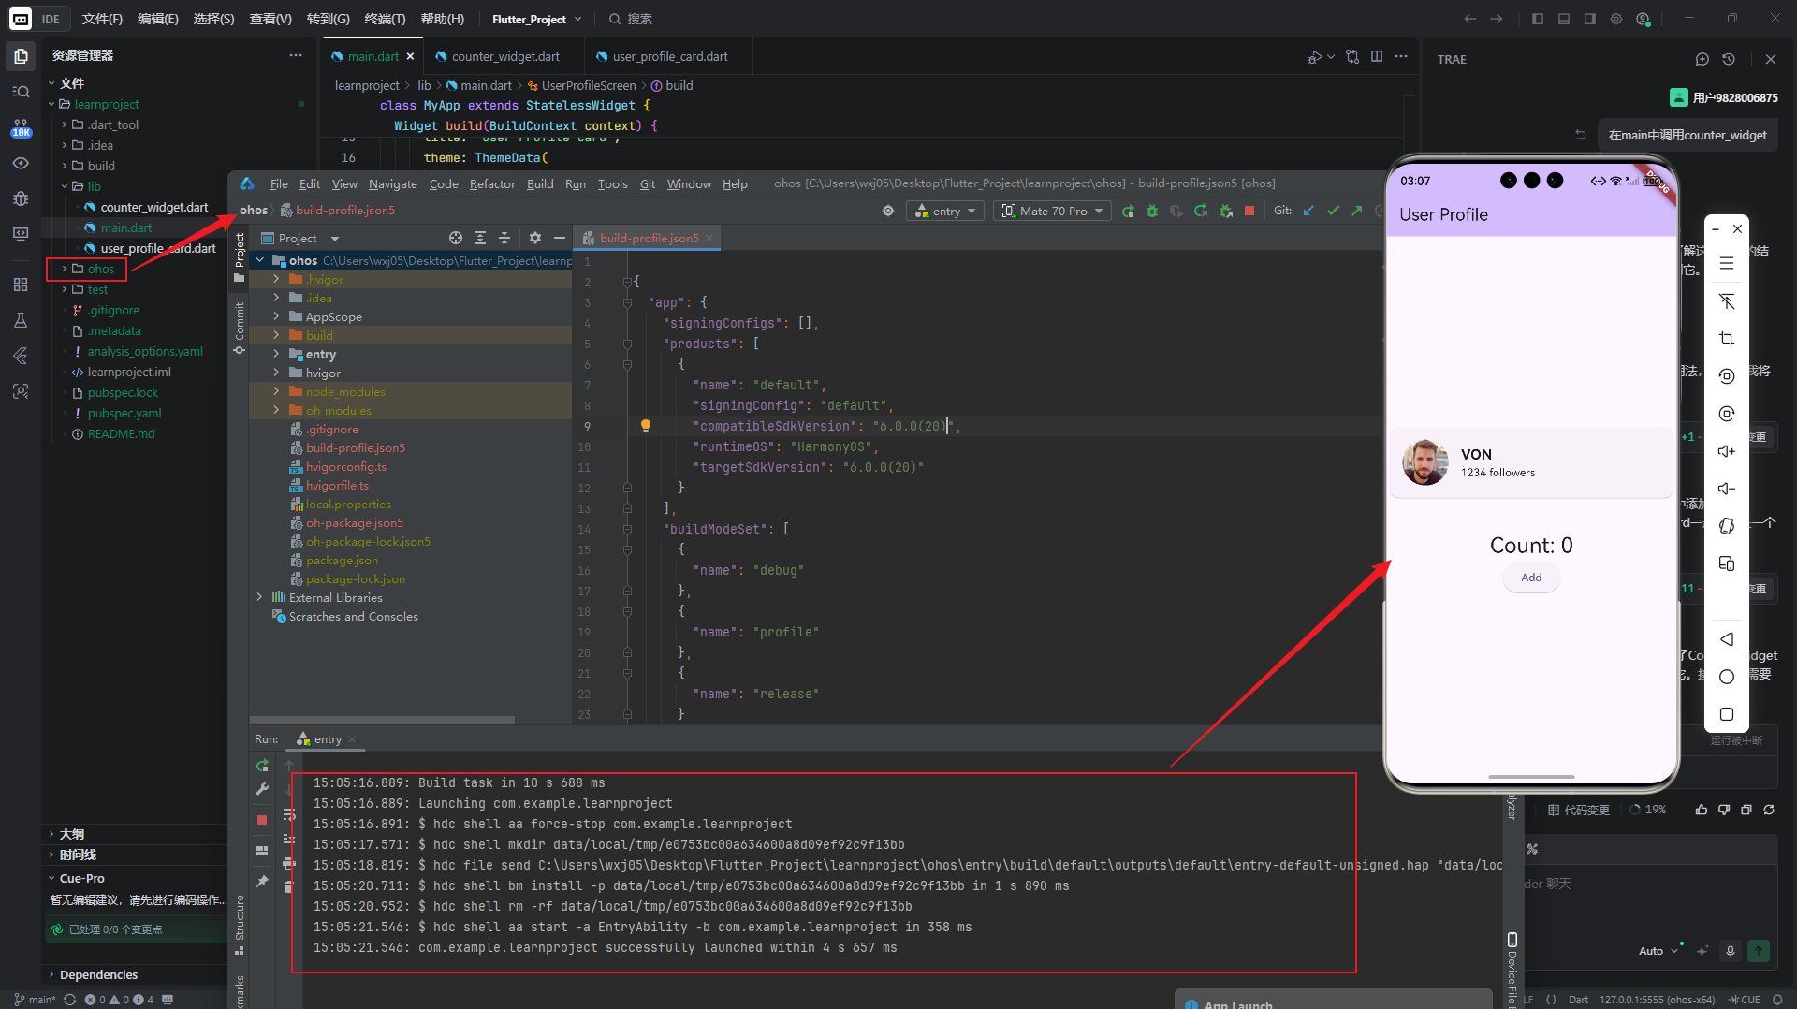Viewport: 1797px width, 1009px height.
Task: Click the Project panel settings gear
Action: (535, 239)
